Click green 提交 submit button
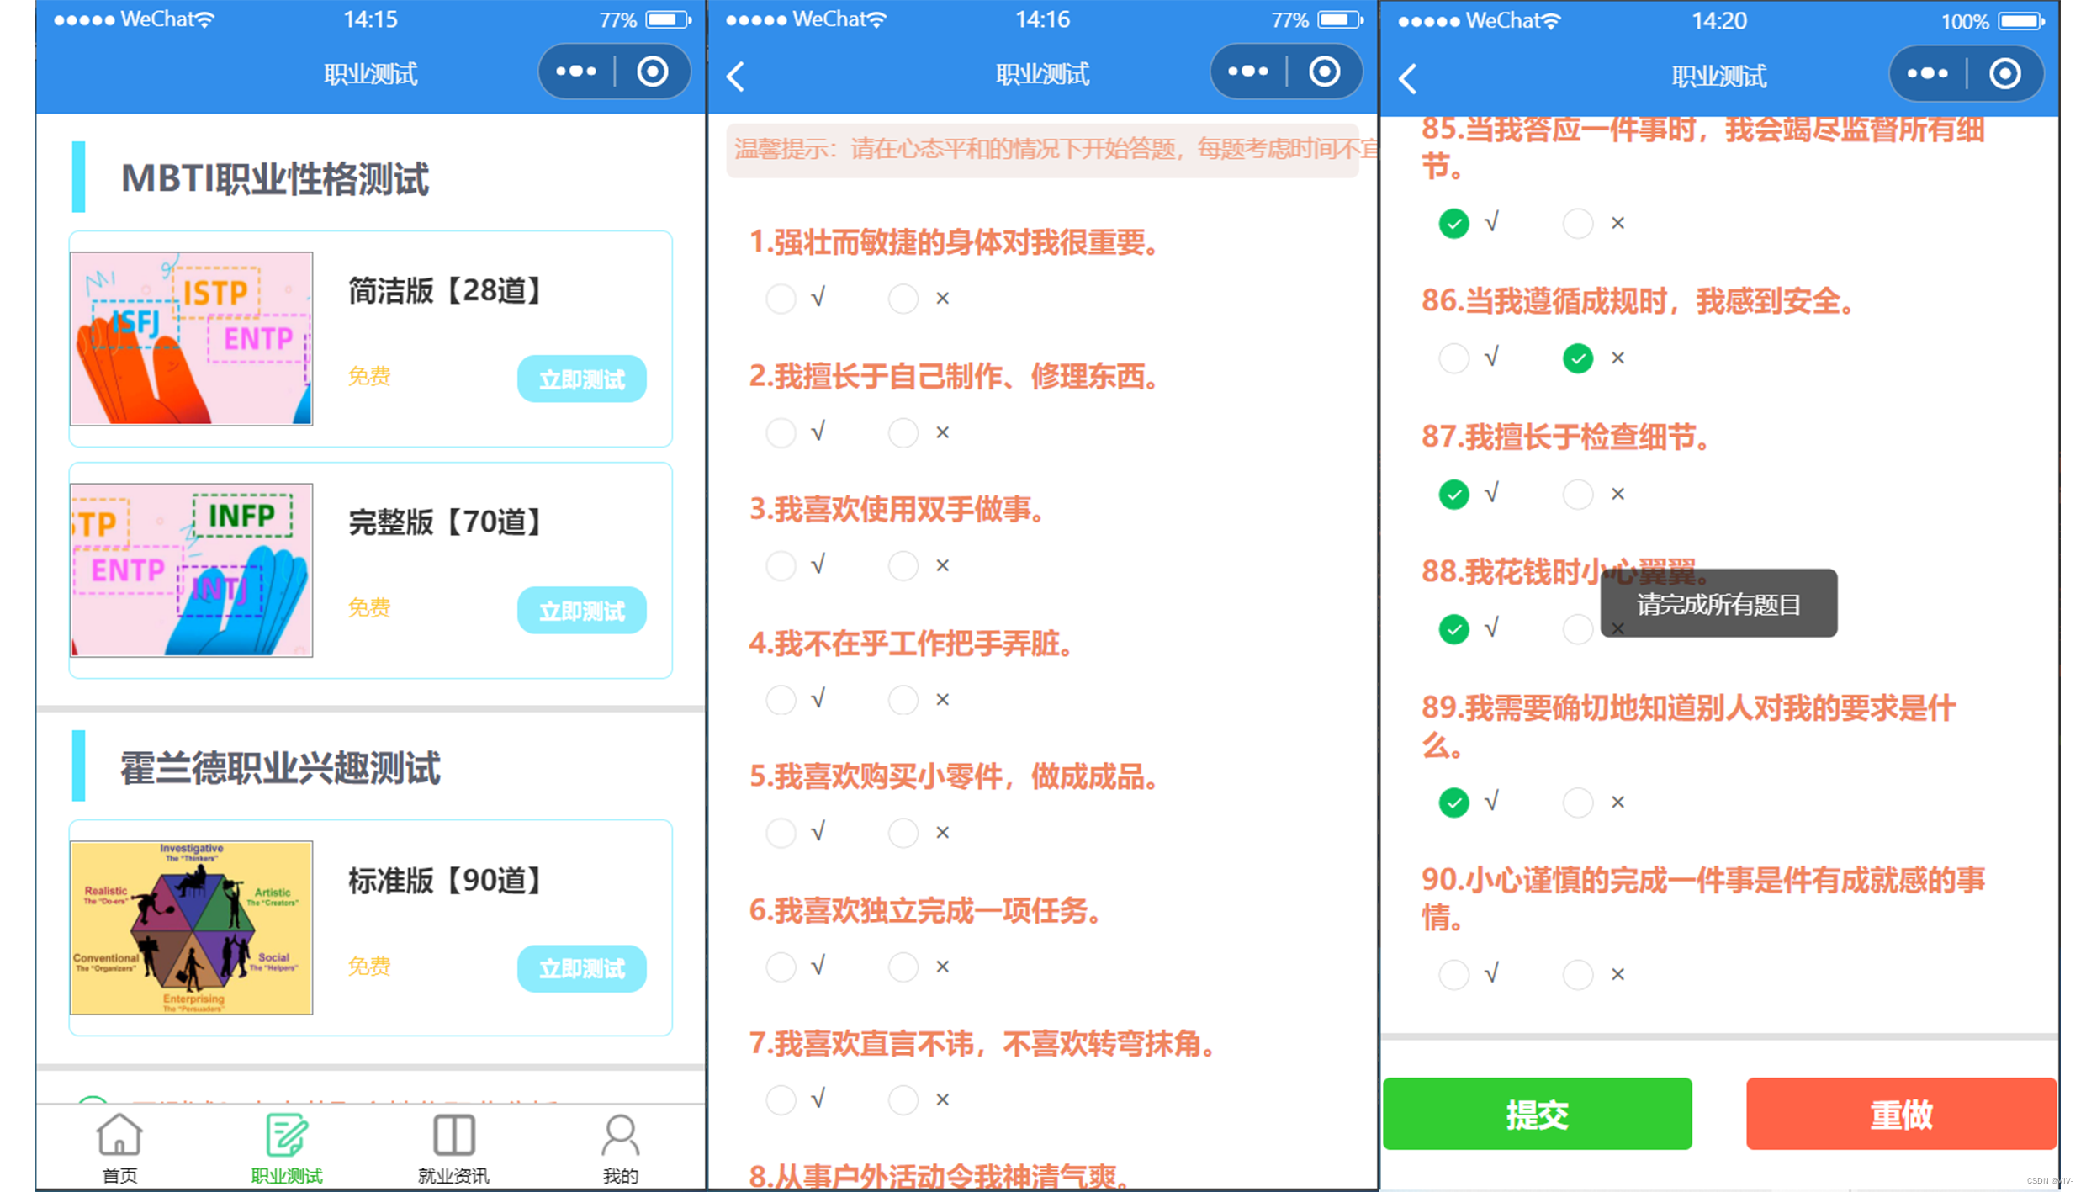Screen dimensions: 2086x1192 [x=1537, y=1114]
